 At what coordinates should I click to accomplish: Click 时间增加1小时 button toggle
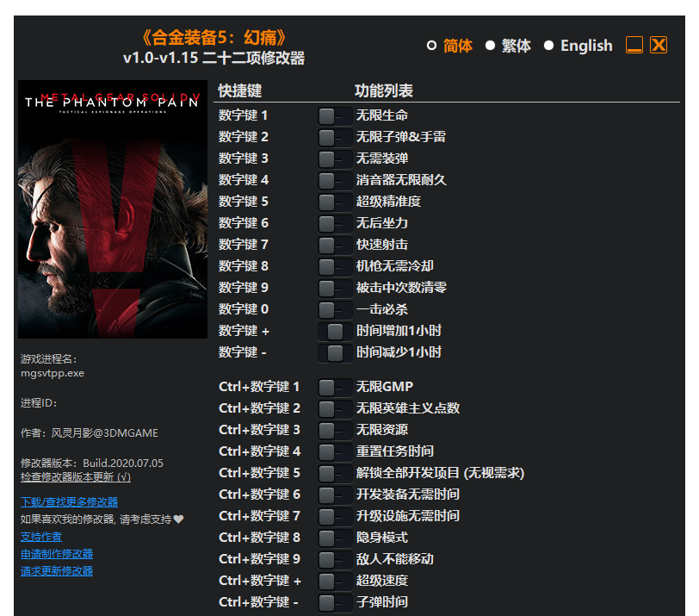(x=335, y=332)
